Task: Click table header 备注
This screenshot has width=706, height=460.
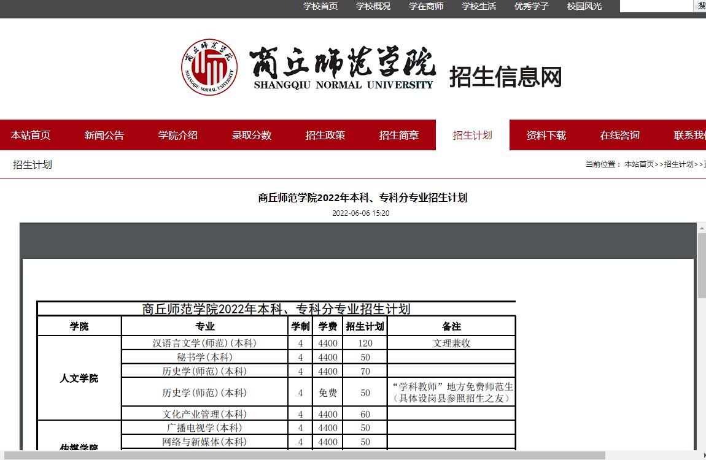Action: (451, 326)
